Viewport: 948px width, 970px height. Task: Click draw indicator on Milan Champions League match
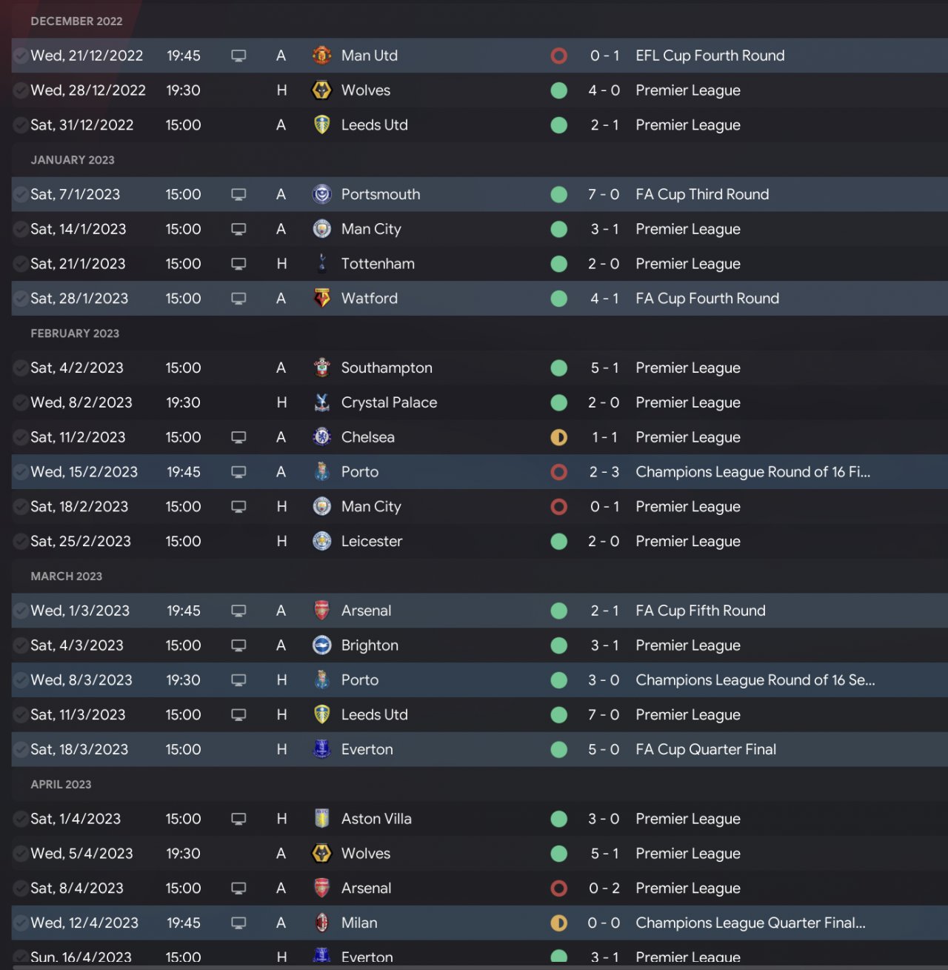[x=559, y=923]
